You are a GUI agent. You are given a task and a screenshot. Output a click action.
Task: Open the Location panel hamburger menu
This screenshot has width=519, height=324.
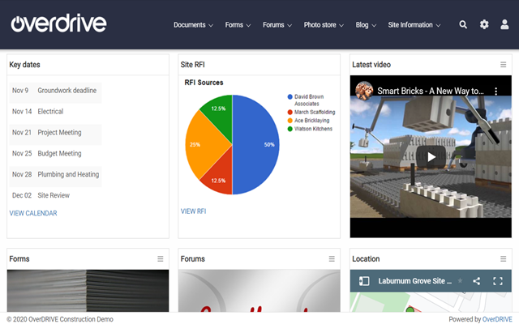pos(504,258)
